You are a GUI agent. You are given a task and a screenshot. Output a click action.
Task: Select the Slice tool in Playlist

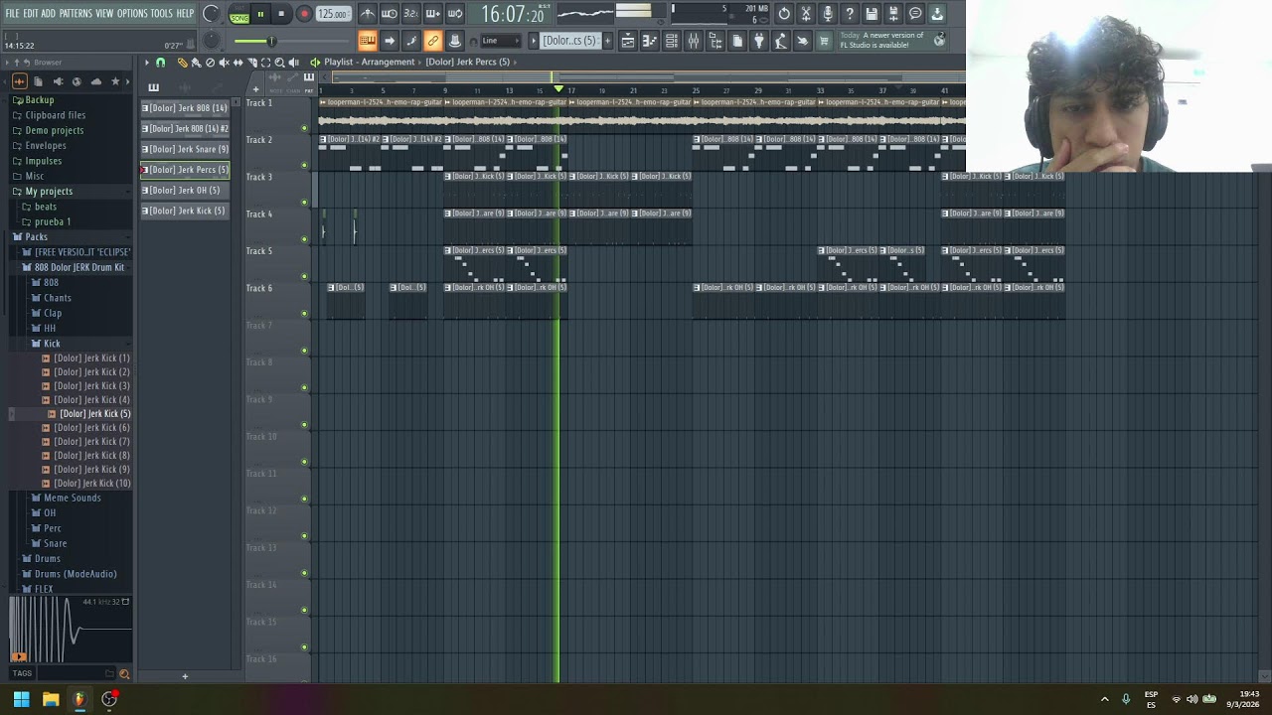coord(251,63)
